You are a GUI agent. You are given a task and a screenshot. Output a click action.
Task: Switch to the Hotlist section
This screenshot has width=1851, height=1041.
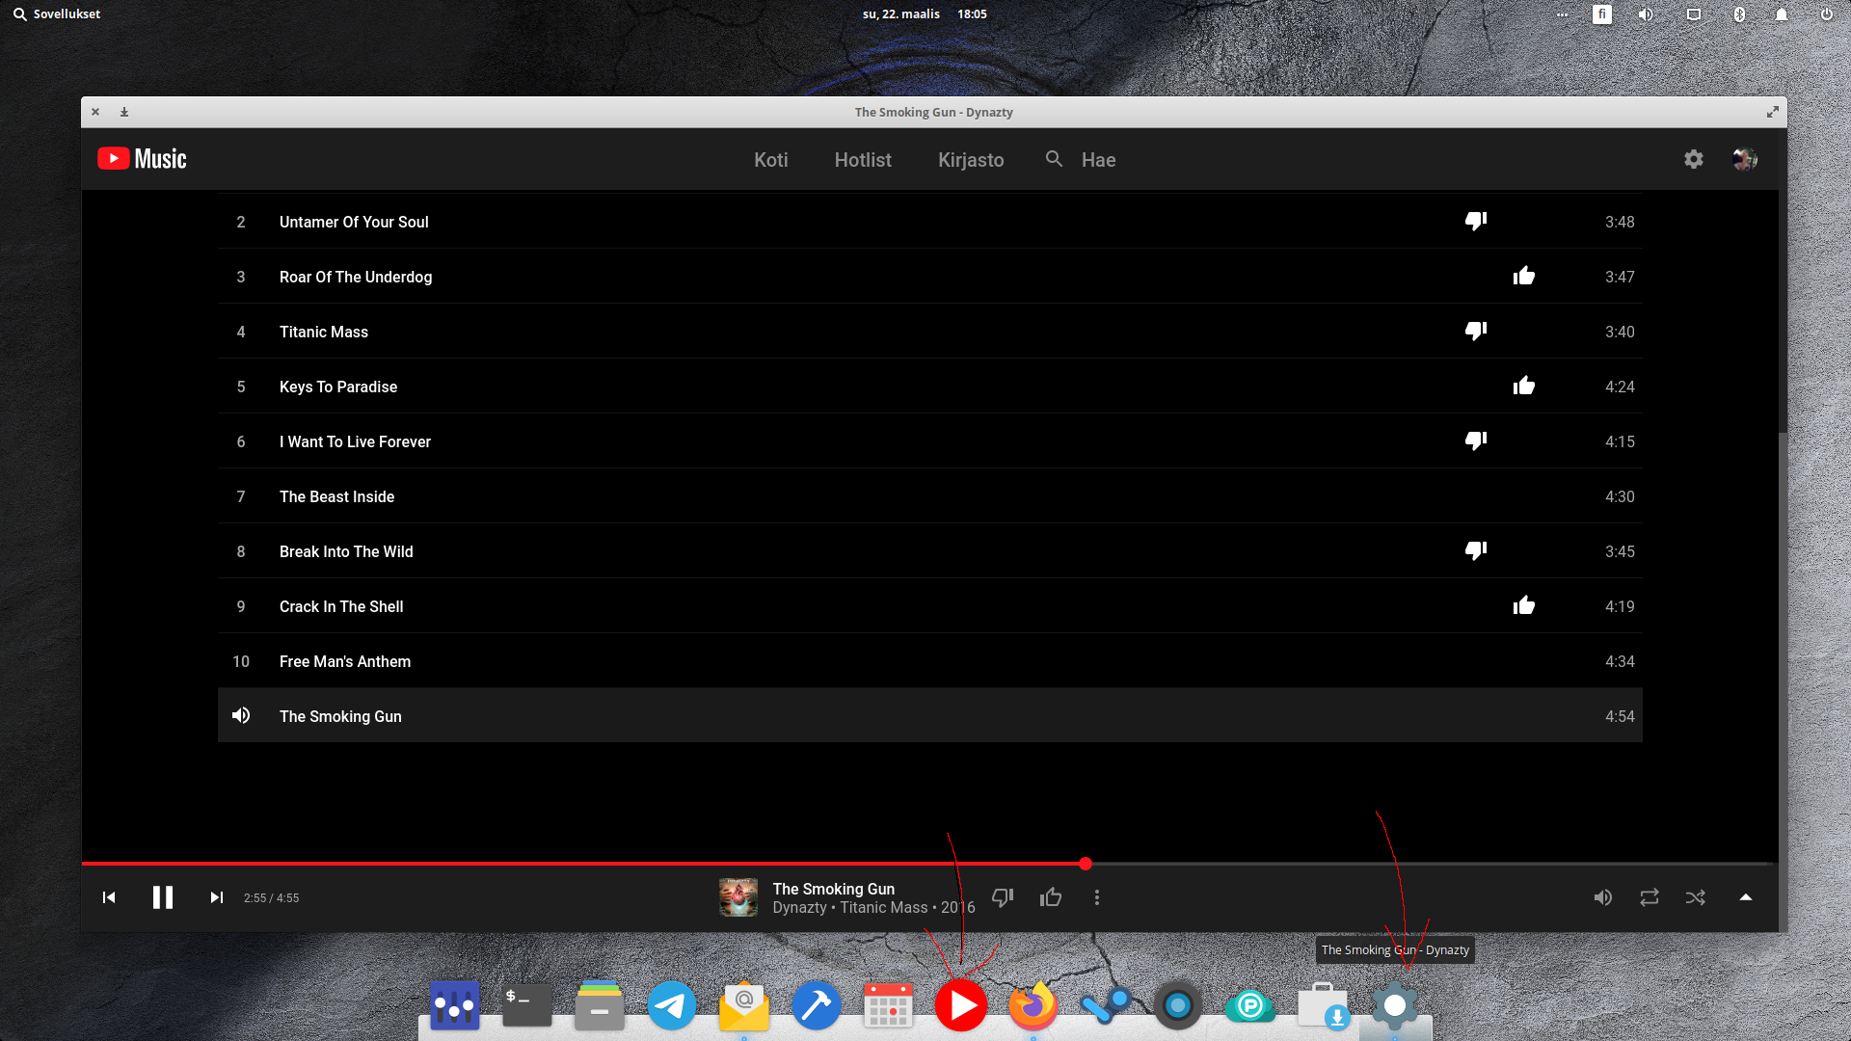pyautogui.click(x=862, y=160)
